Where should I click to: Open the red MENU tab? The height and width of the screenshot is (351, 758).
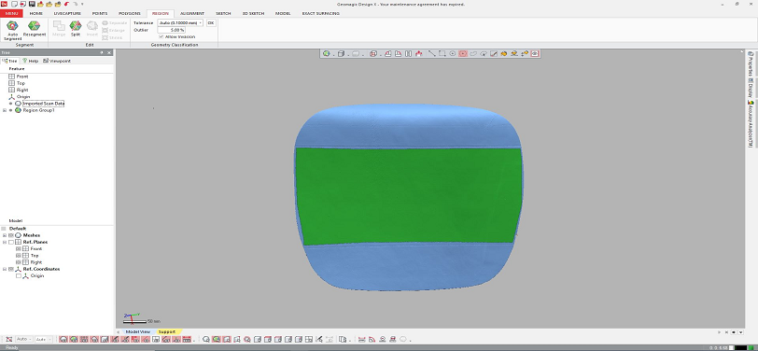pyautogui.click(x=11, y=14)
